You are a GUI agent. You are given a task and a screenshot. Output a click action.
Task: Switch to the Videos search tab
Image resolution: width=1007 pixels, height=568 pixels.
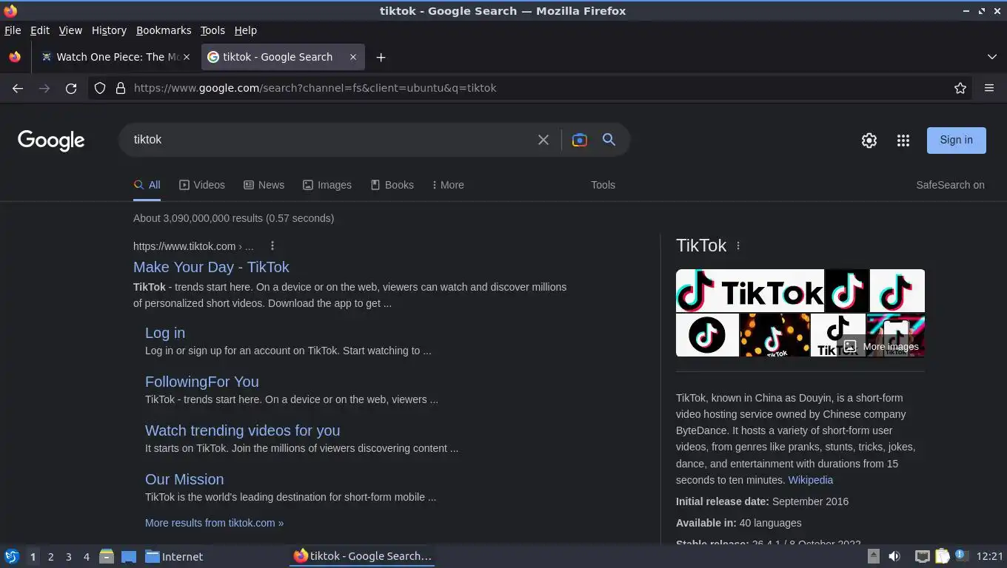point(202,185)
